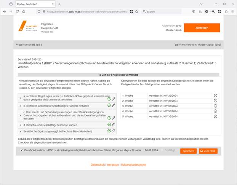Viewport: 237px width, 185px height.
Task: Open the pencil notes for skill a. rechtliche Regelungen
Action: coord(114,99)
